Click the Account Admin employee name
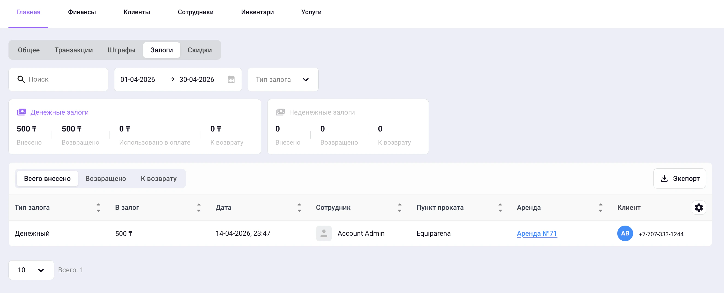 click(361, 234)
